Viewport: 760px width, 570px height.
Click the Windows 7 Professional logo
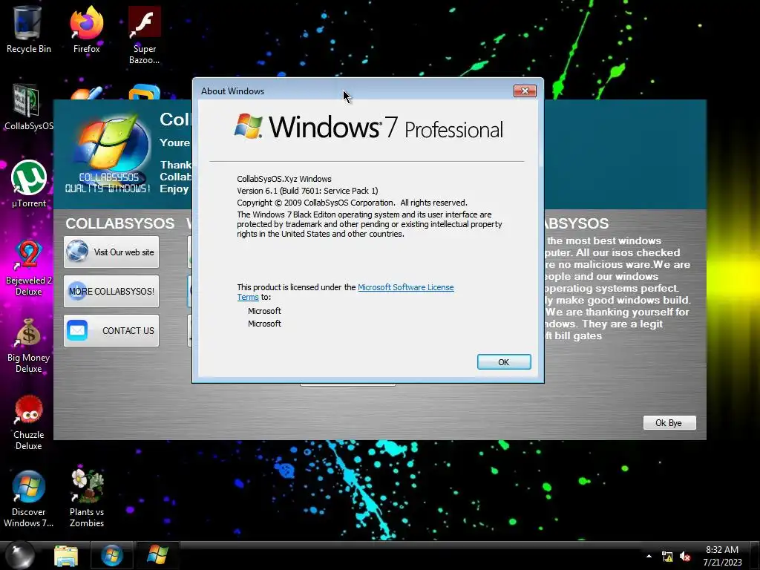pyautogui.click(x=368, y=127)
